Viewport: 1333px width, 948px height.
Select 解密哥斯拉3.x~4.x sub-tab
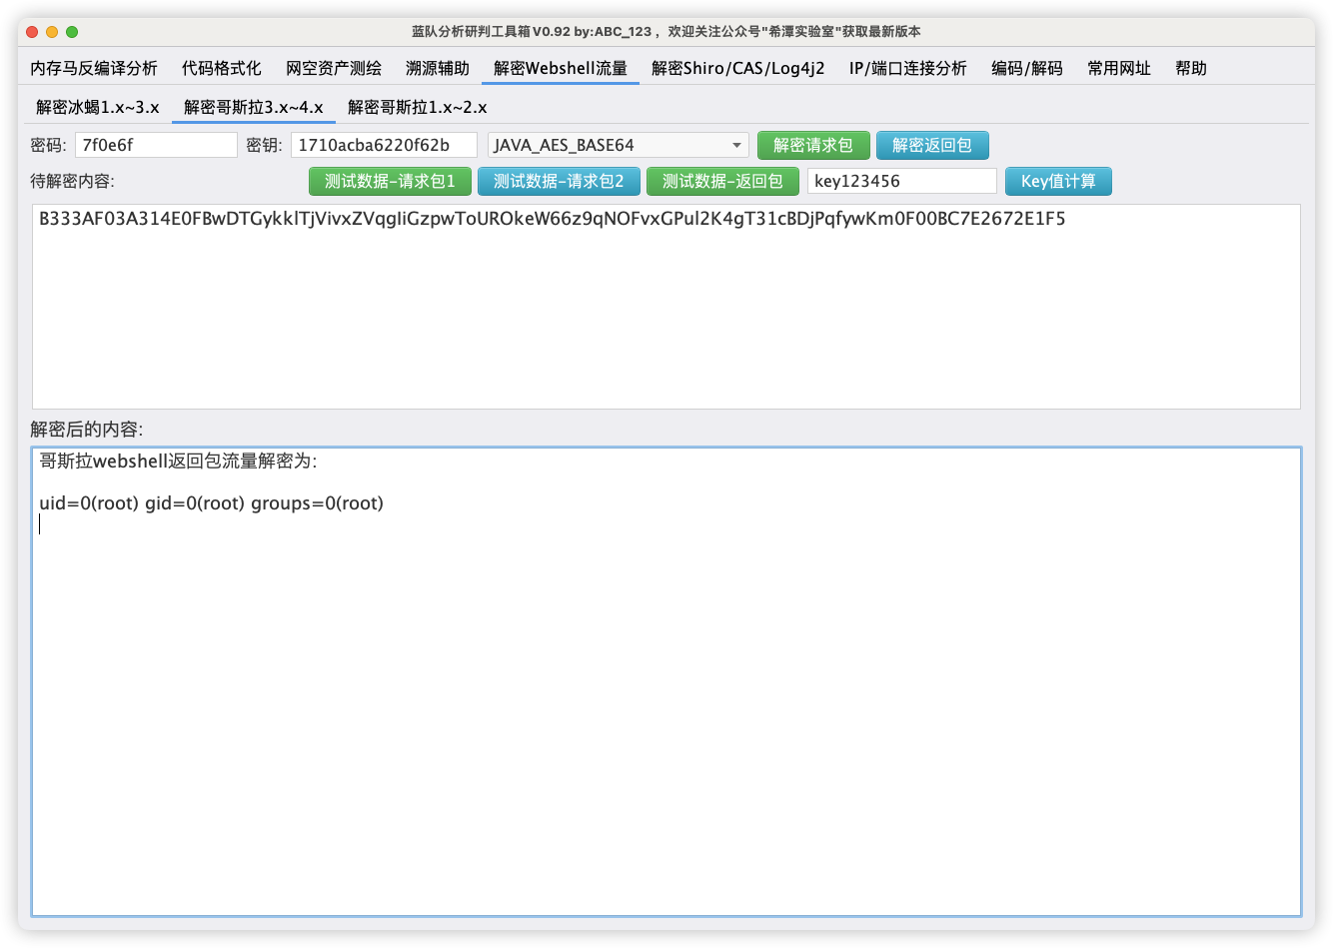pos(254,107)
